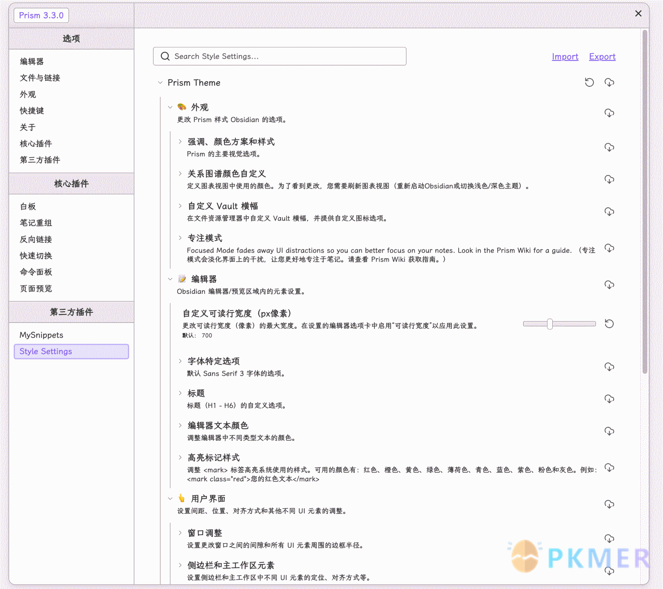Adjust the 自定义可读行宽度 slider
The image size is (663, 589).
pyautogui.click(x=559, y=324)
